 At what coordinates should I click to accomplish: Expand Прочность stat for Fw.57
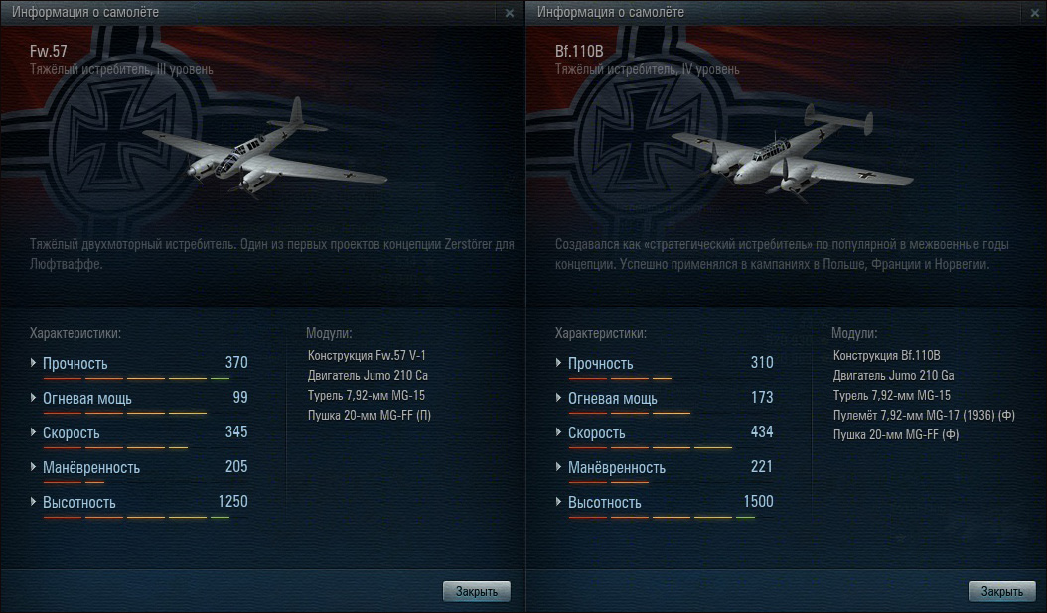click(x=33, y=363)
